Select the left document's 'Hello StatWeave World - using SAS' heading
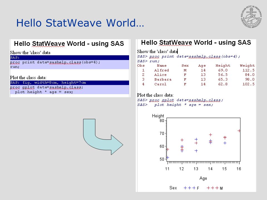This screenshot has width=267, height=200. pyautogui.click(x=69, y=44)
